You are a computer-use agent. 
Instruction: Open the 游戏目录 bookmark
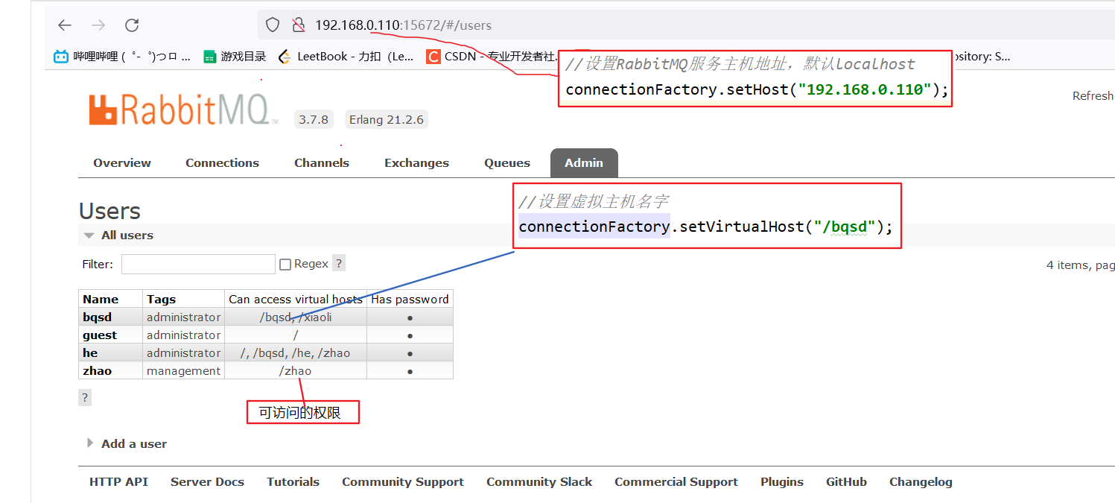click(x=235, y=56)
